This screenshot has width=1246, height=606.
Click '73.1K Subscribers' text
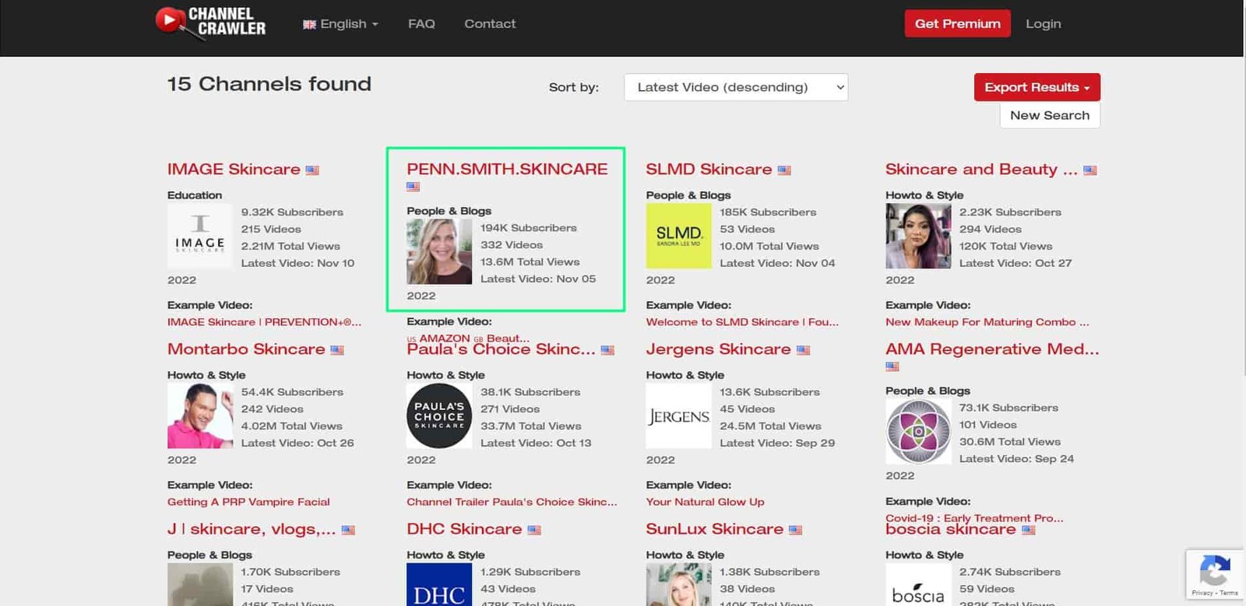(x=1008, y=408)
